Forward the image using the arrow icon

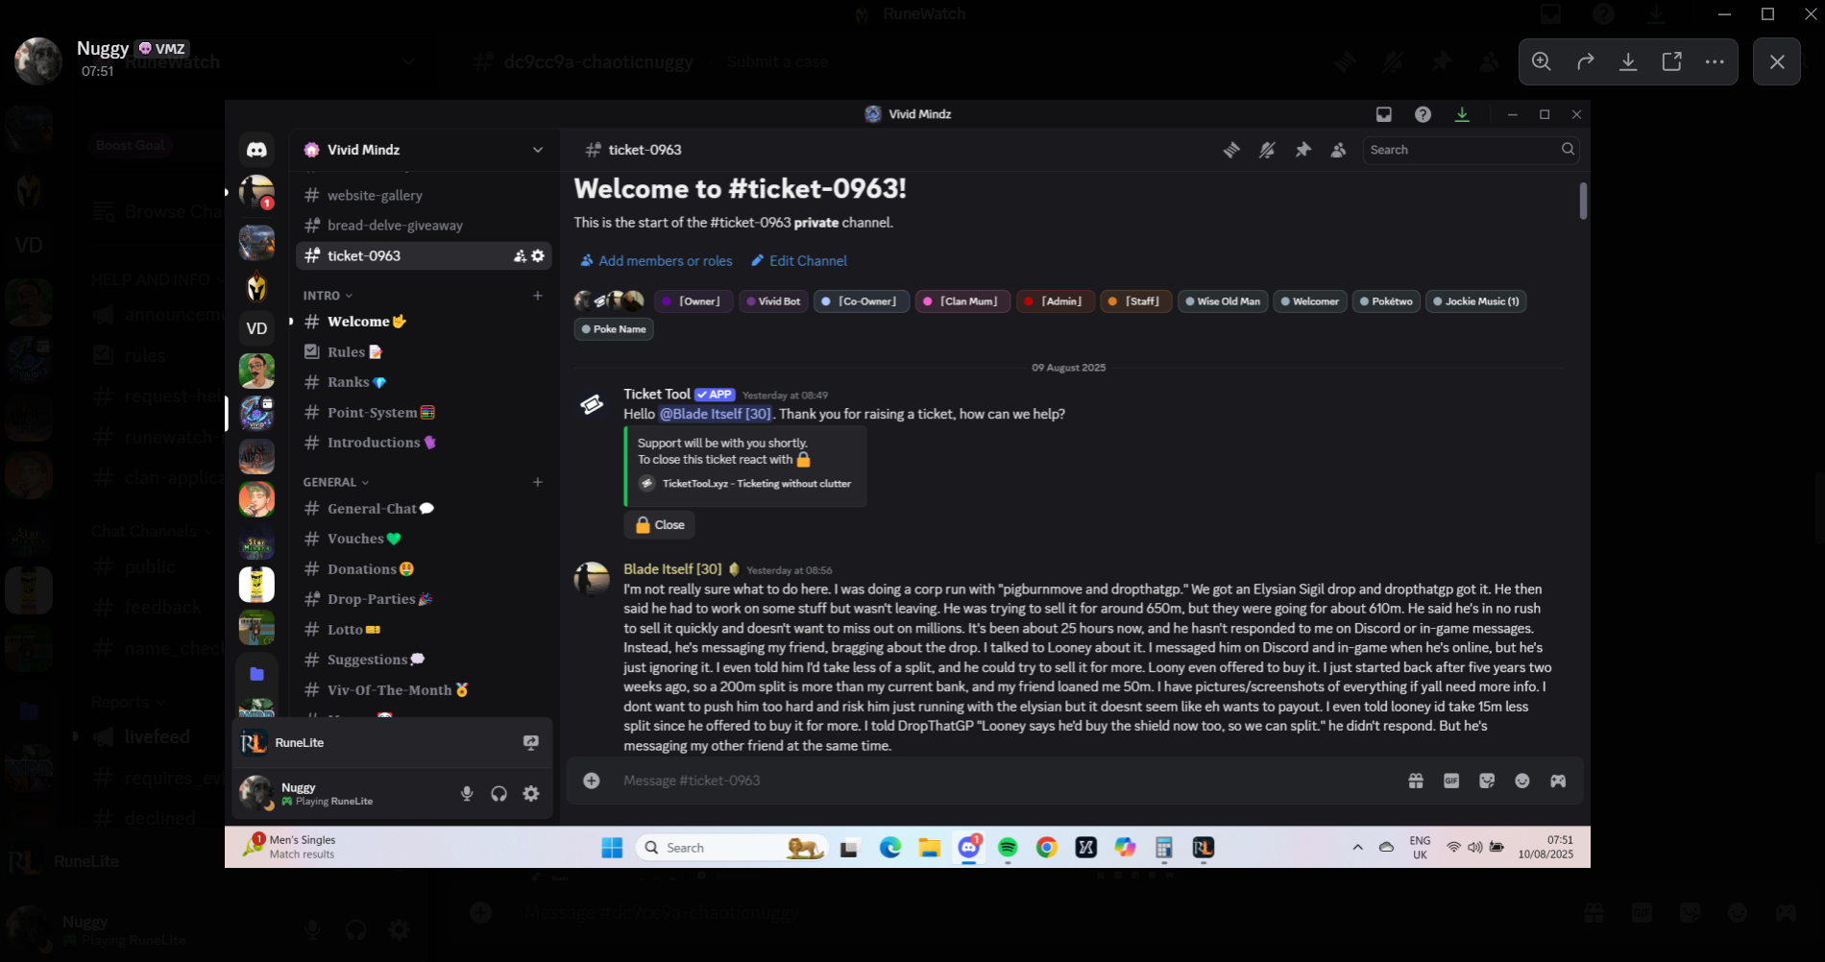point(1586,61)
